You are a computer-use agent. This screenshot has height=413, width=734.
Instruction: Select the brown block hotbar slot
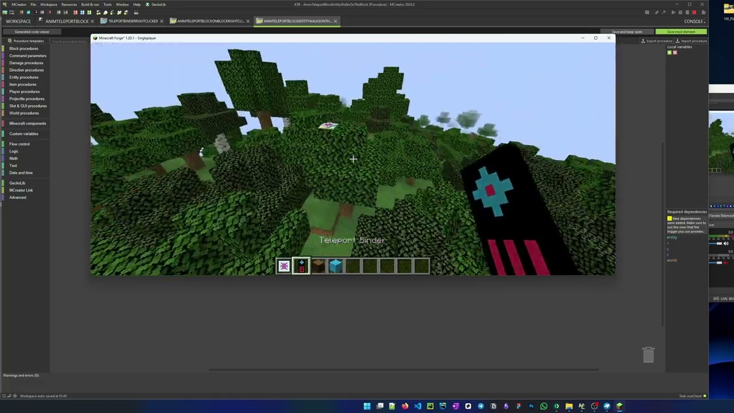pos(318,266)
